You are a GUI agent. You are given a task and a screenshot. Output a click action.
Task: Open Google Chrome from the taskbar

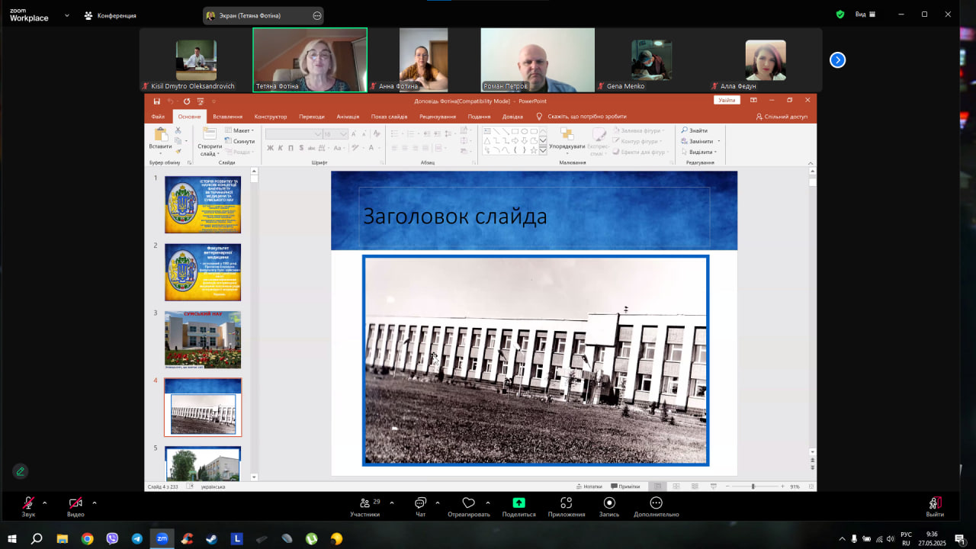coord(88,538)
